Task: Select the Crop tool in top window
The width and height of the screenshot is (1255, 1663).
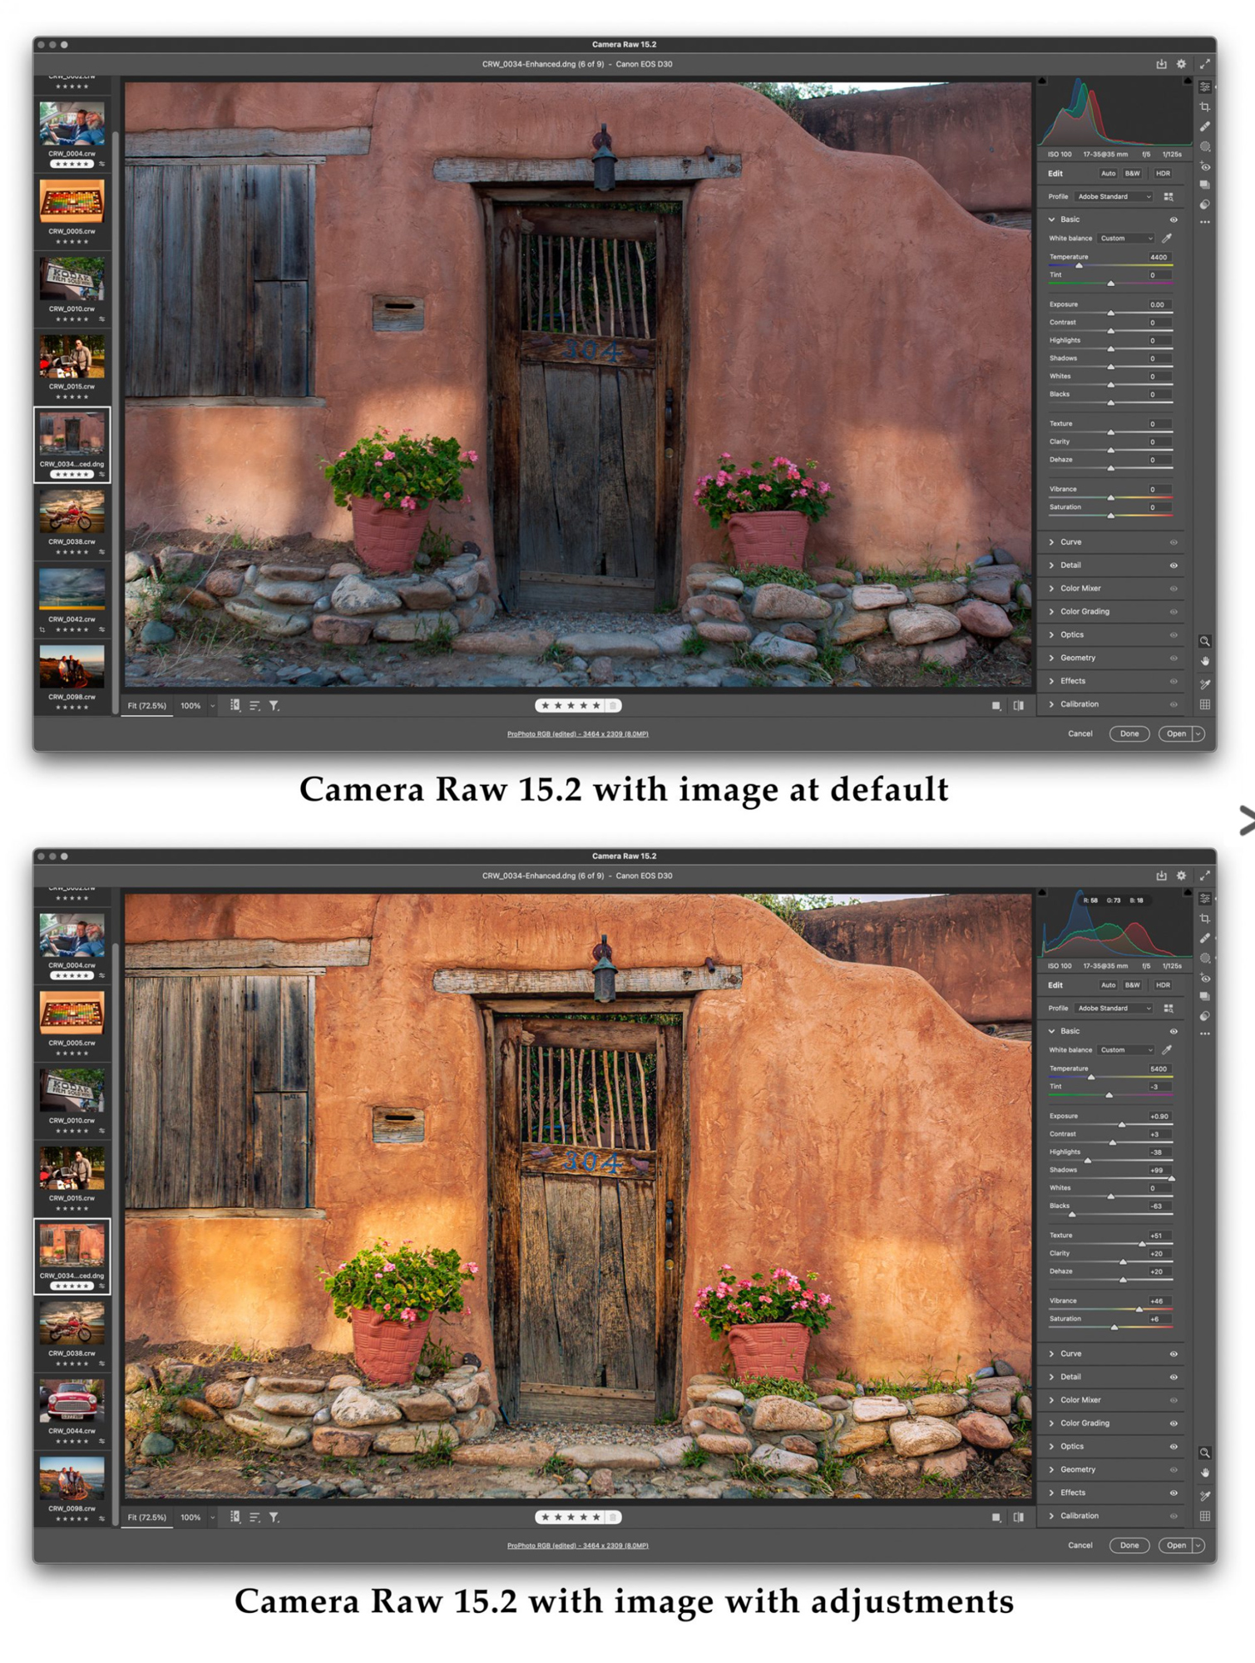Action: tap(1204, 107)
